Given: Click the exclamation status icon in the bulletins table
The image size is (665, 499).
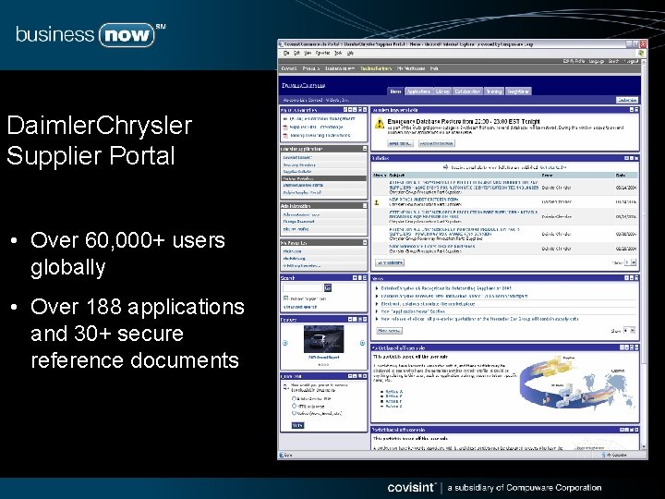Looking at the screenshot, I should pyautogui.click(x=377, y=202).
